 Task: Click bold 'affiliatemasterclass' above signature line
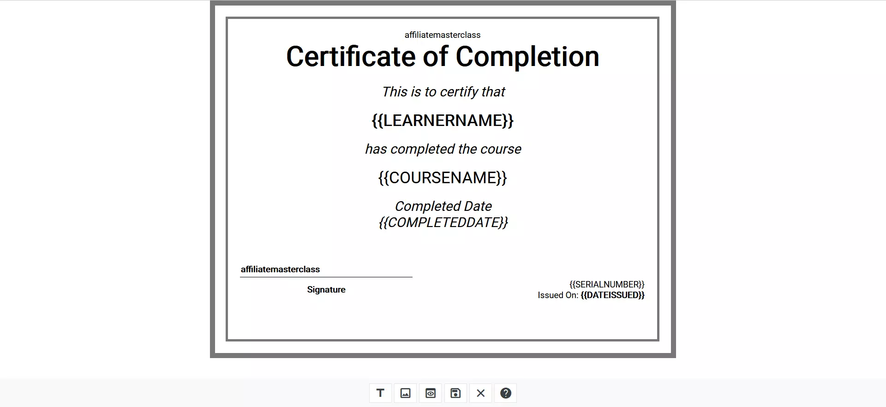pyautogui.click(x=280, y=269)
